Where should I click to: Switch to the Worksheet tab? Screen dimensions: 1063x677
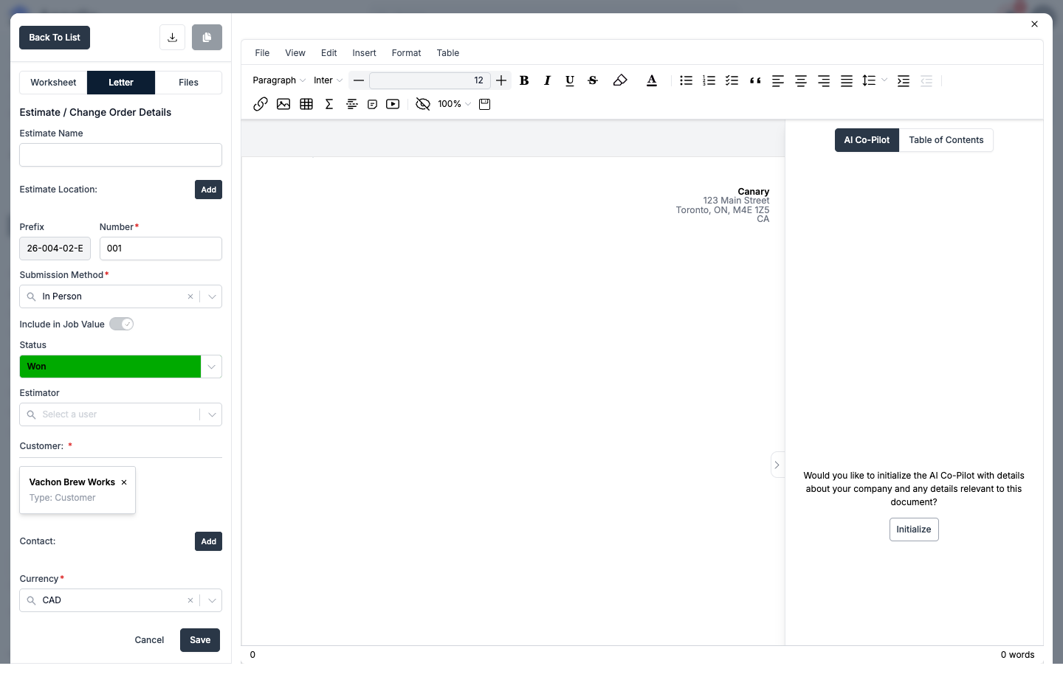point(53,83)
